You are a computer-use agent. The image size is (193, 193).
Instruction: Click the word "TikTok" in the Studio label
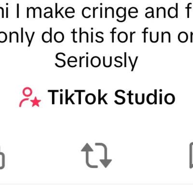click(78, 97)
